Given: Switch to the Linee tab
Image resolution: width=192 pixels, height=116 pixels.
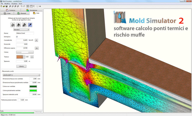Looking at the screenshot, I should tap(7, 13).
